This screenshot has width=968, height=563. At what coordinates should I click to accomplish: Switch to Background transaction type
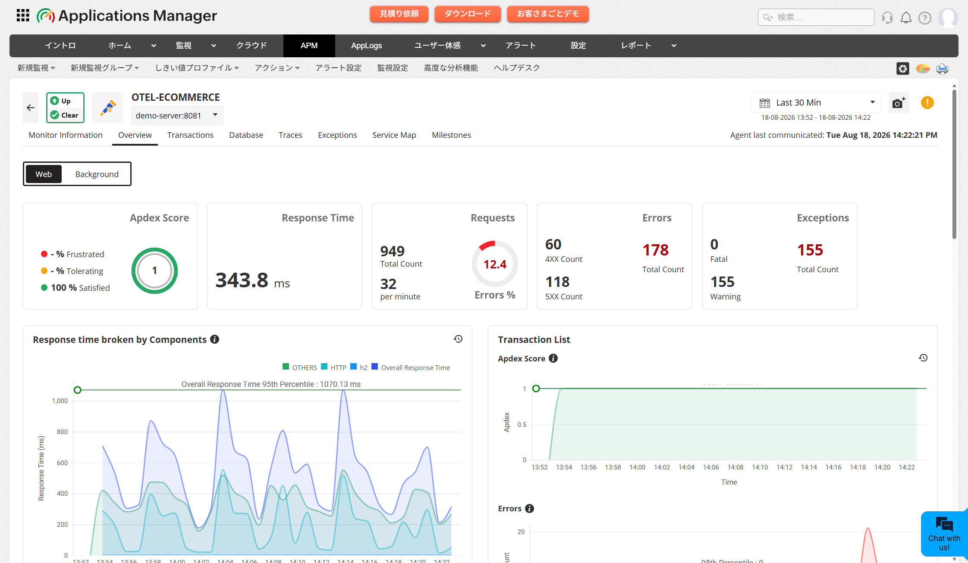click(97, 174)
